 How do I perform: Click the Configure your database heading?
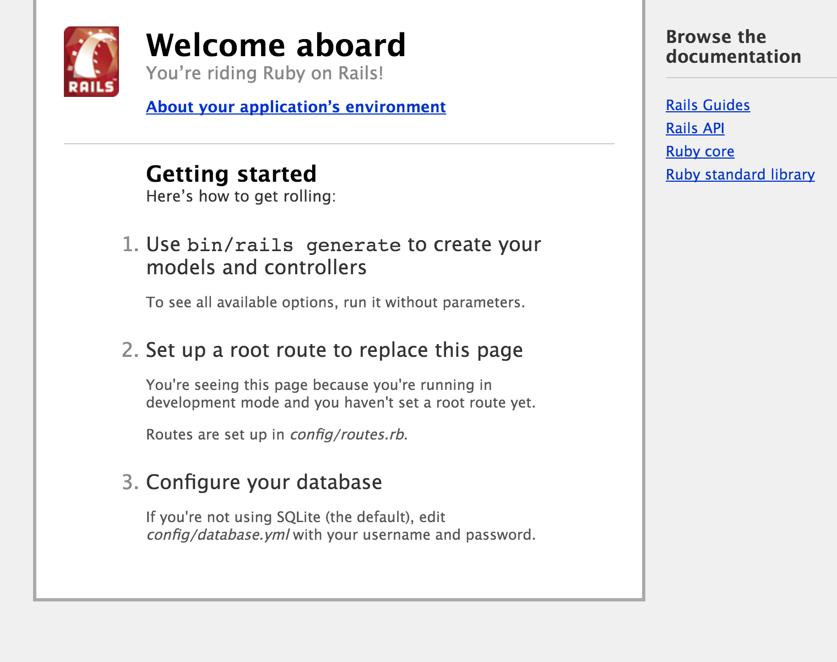(x=264, y=482)
